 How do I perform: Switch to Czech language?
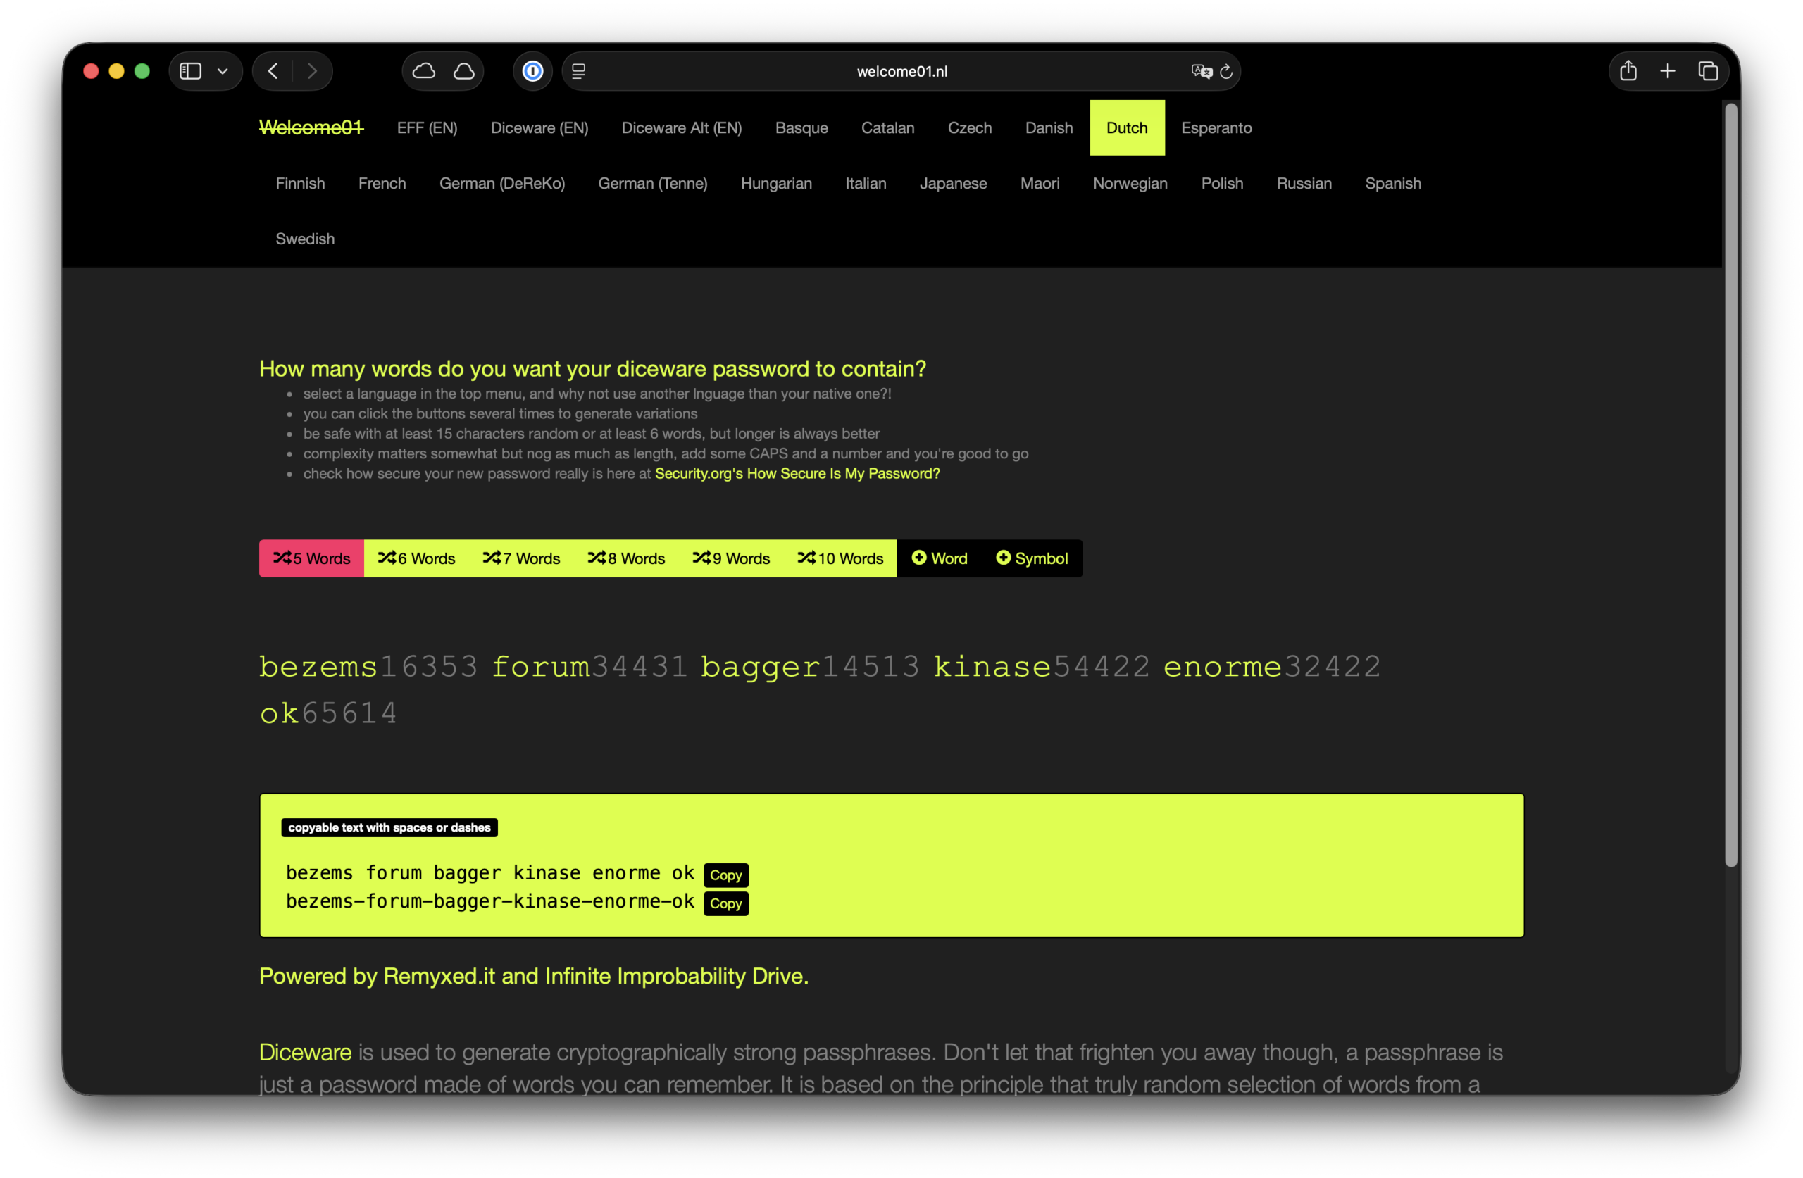970,128
